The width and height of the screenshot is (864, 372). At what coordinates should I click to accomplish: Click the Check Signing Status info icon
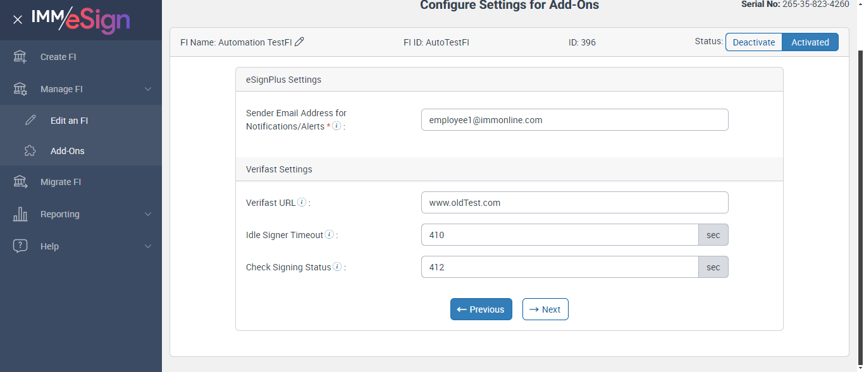coord(337,267)
